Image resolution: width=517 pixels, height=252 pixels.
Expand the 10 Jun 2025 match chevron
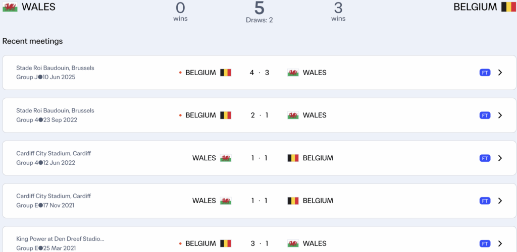(500, 73)
